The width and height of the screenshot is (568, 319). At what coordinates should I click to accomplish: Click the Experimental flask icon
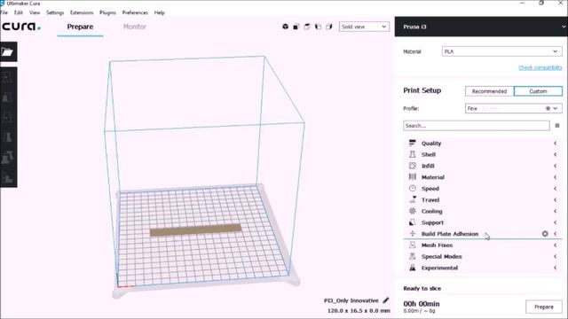tap(412, 268)
